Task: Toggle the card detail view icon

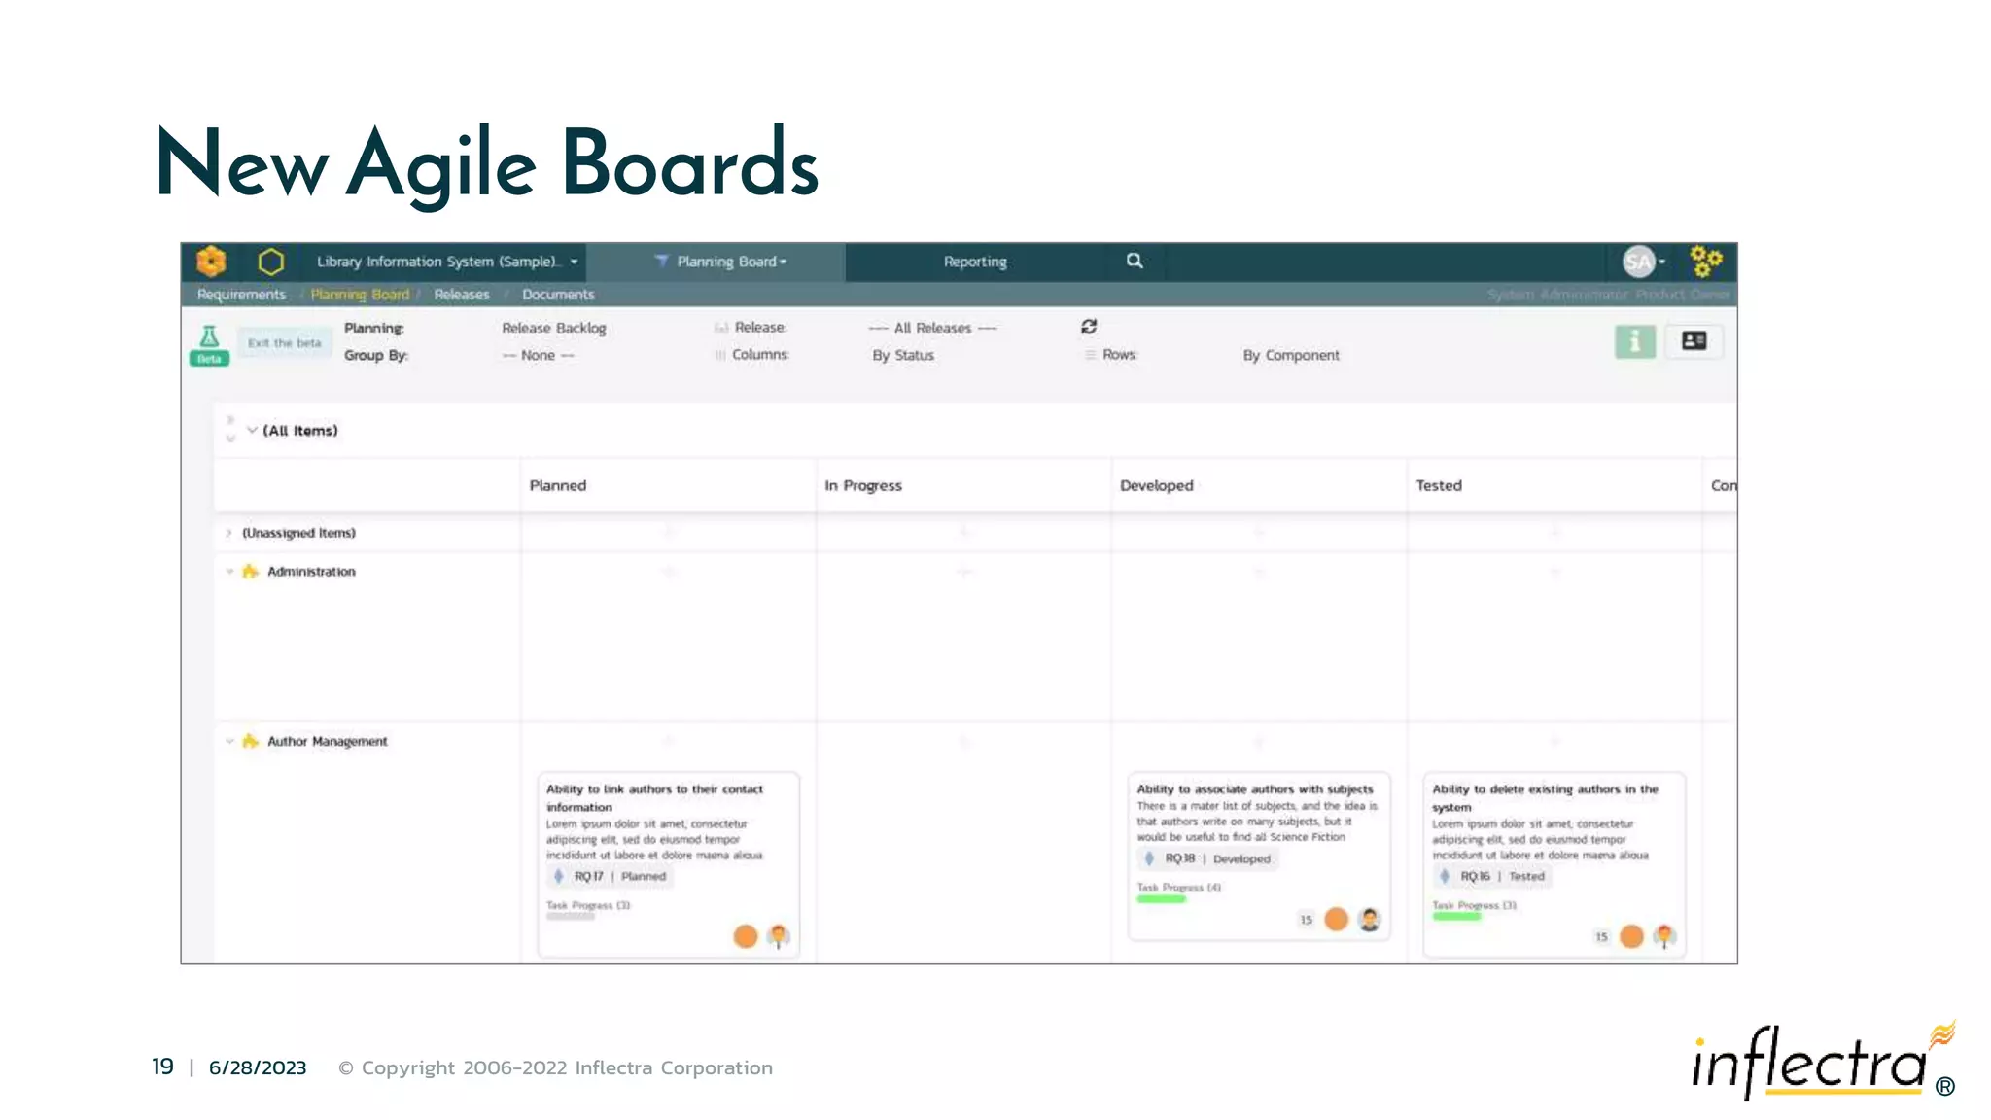Action: (x=1694, y=341)
